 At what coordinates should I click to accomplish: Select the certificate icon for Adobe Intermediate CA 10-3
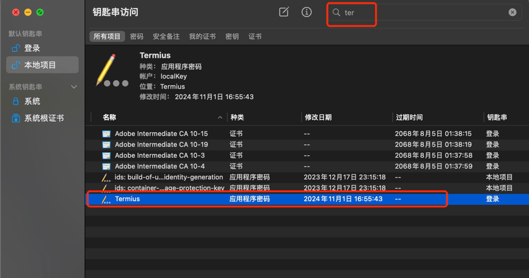coord(106,155)
